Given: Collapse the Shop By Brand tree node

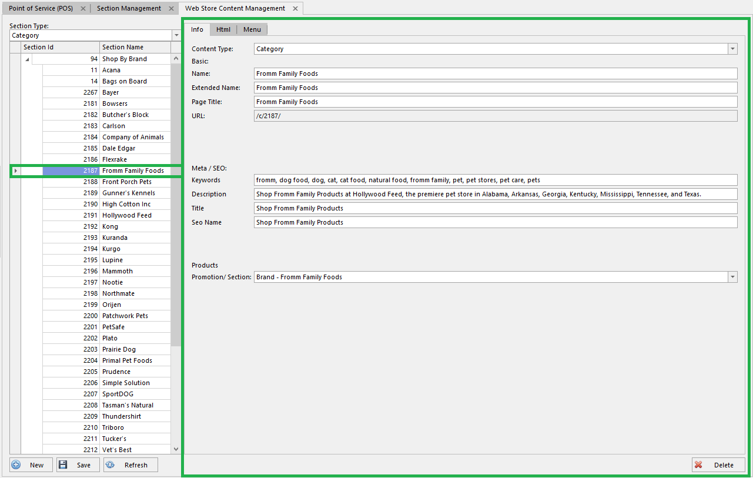Looking at the screenshot, I should pyautogui.click(x=27, y=59).
